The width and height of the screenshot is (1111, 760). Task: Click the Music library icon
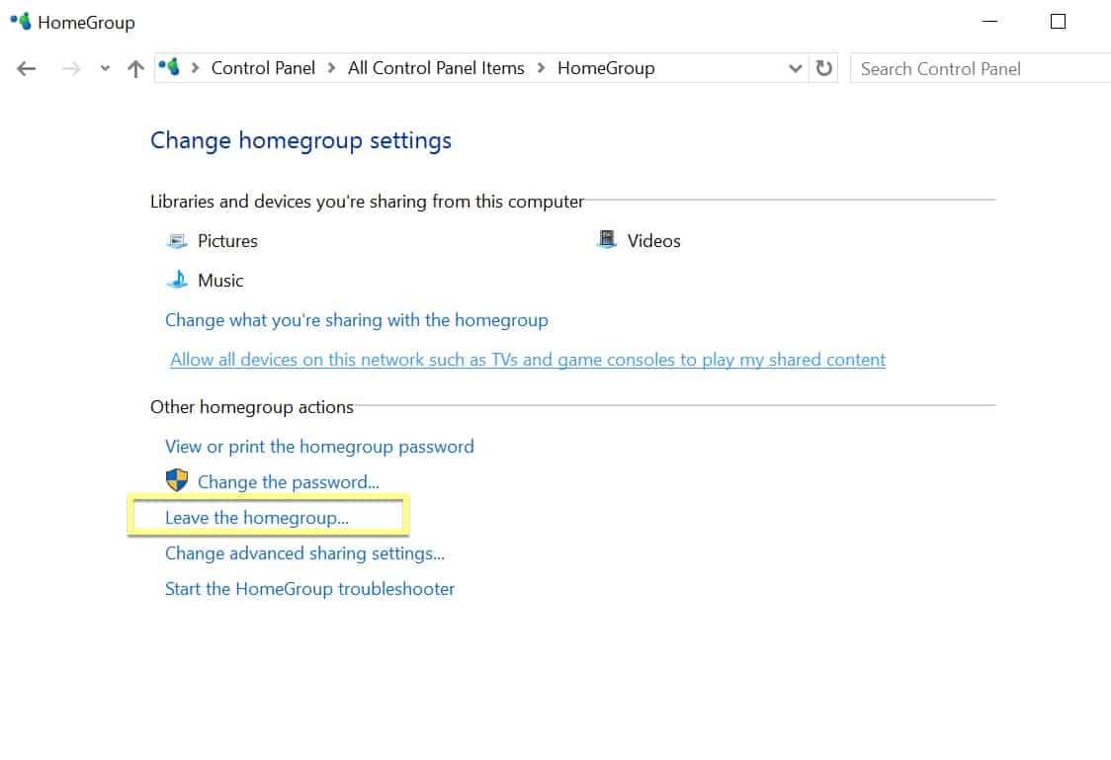[177, 280]
